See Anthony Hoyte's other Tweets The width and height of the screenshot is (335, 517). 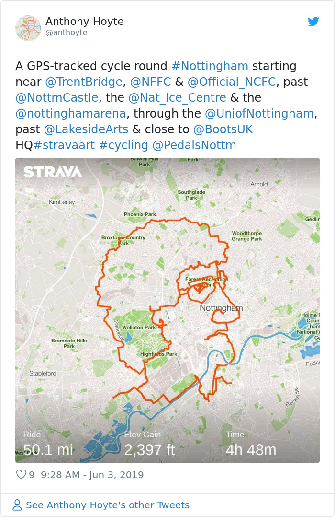tap(106, 505)
